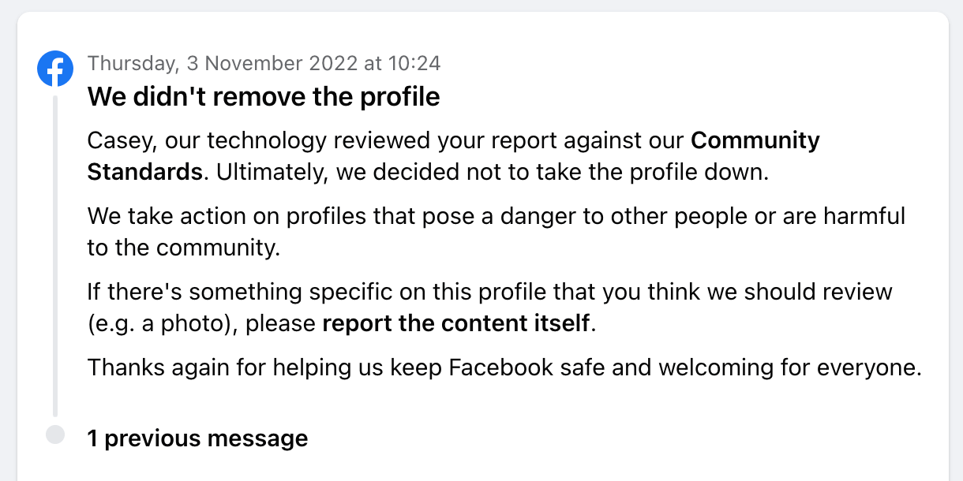Expand the 1 previous message thread
The width and height of the screenshot is (963, 481).
pyautogui.click(x=197, y=438)
